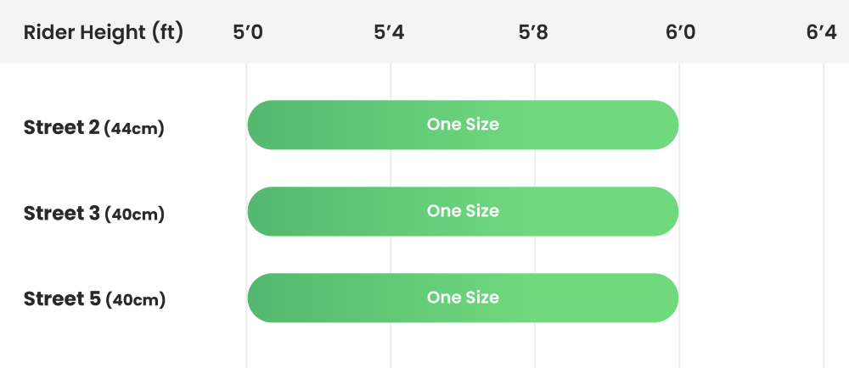Click the Street 2 model name
Viewport: 849px width, 368px height.
pos(61,128)
